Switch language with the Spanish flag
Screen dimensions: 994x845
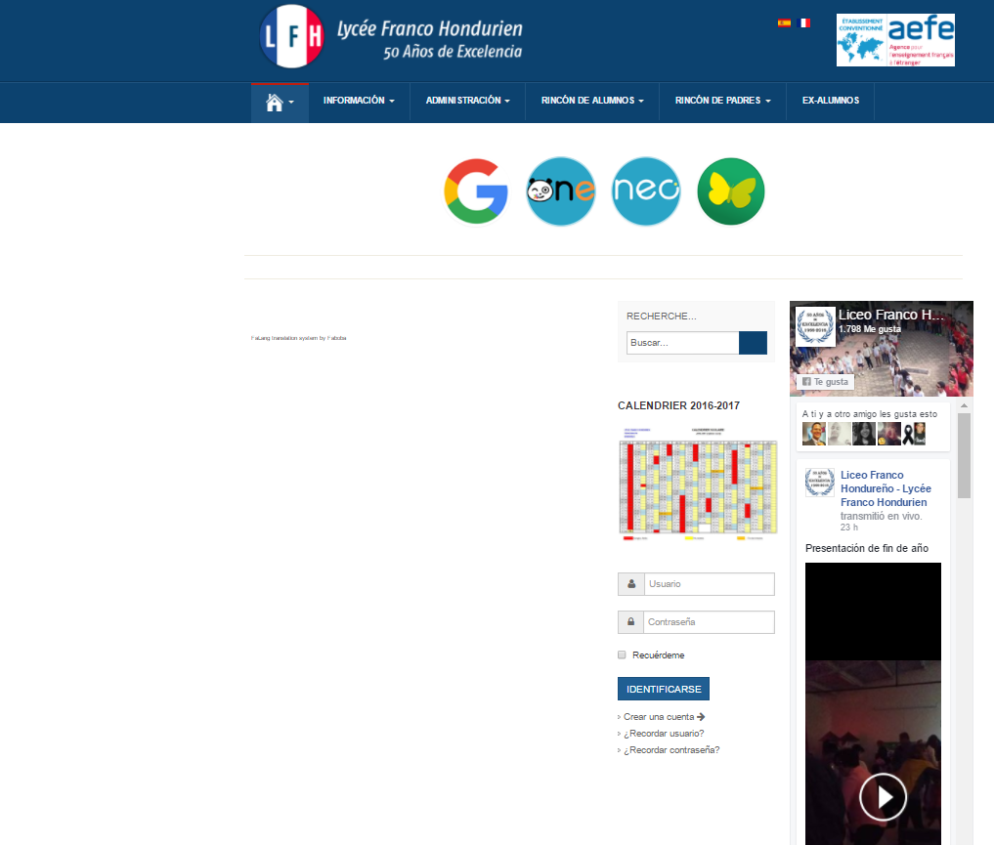tap(784, 22)
